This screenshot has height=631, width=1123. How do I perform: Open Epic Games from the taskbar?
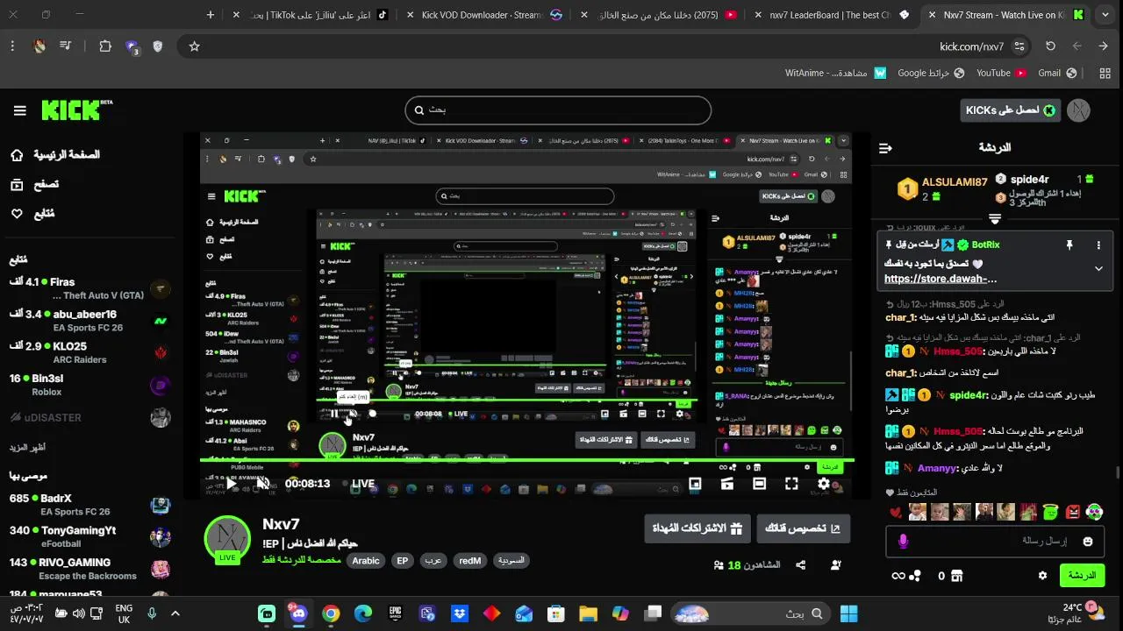tap(395, 613)
